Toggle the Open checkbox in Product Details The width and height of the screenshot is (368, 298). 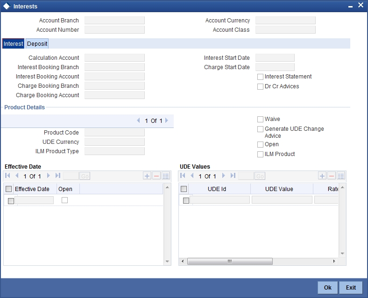[x=260, y=144]
